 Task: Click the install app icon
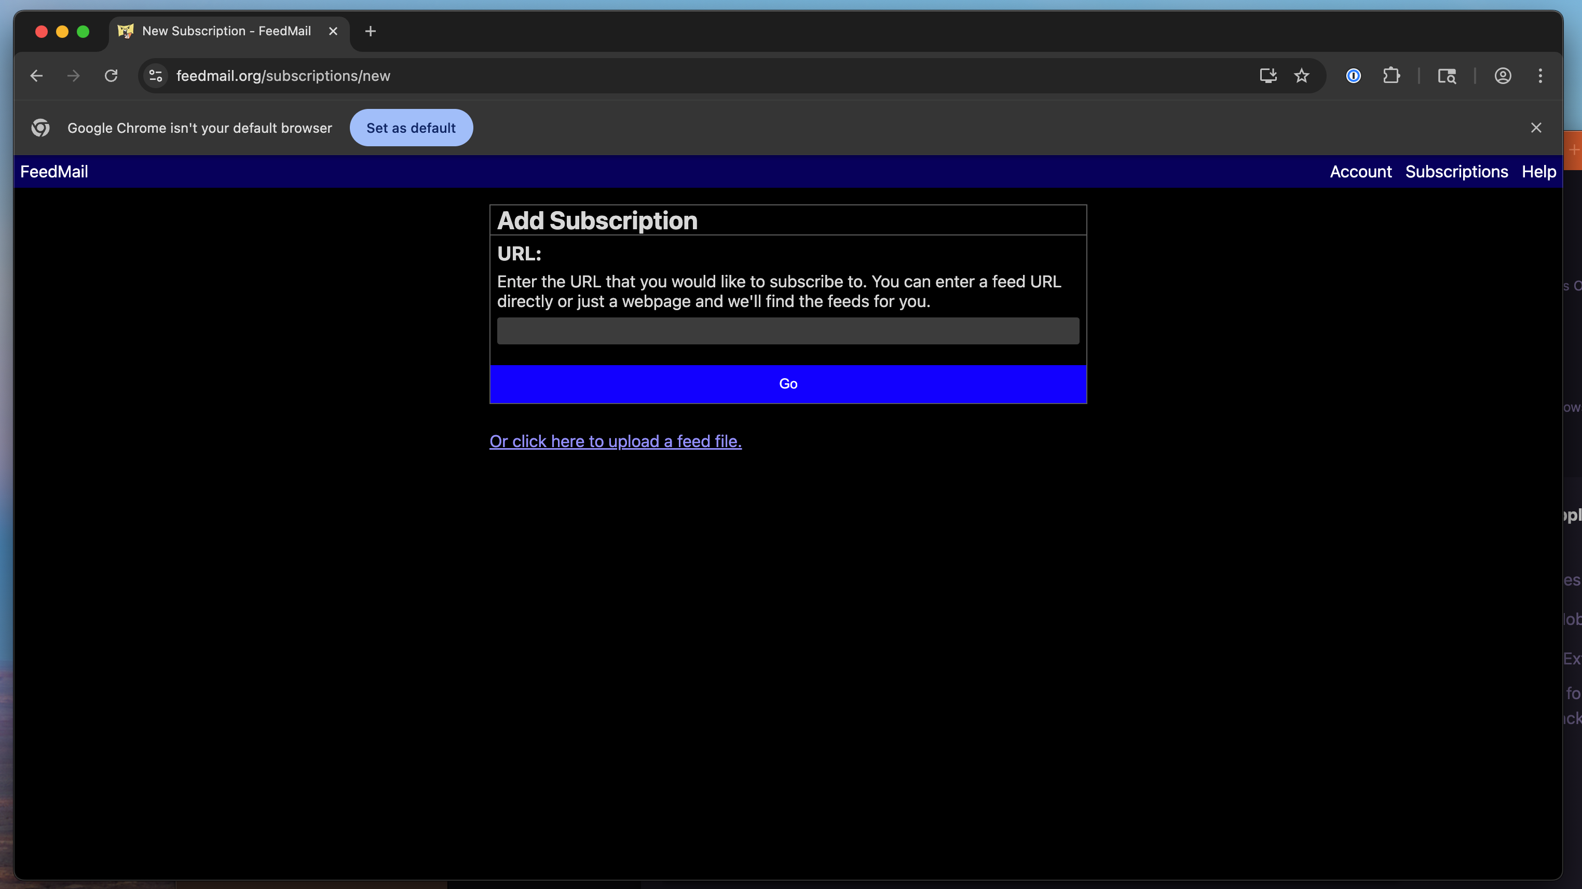[x=1268, y=75]
